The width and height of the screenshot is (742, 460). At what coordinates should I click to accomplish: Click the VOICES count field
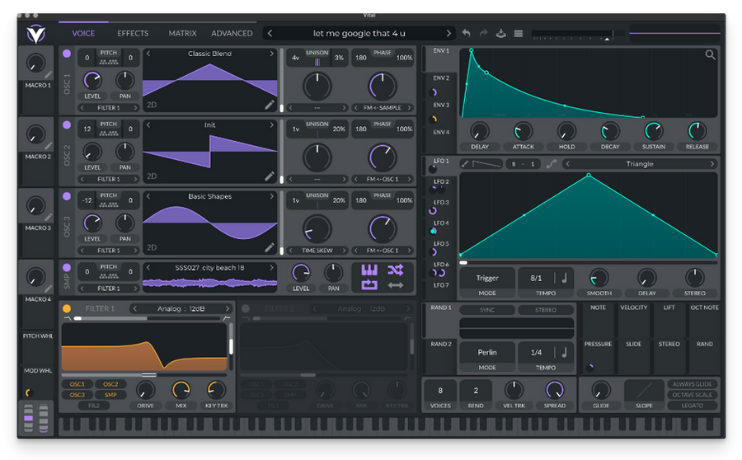click(440, 391)
